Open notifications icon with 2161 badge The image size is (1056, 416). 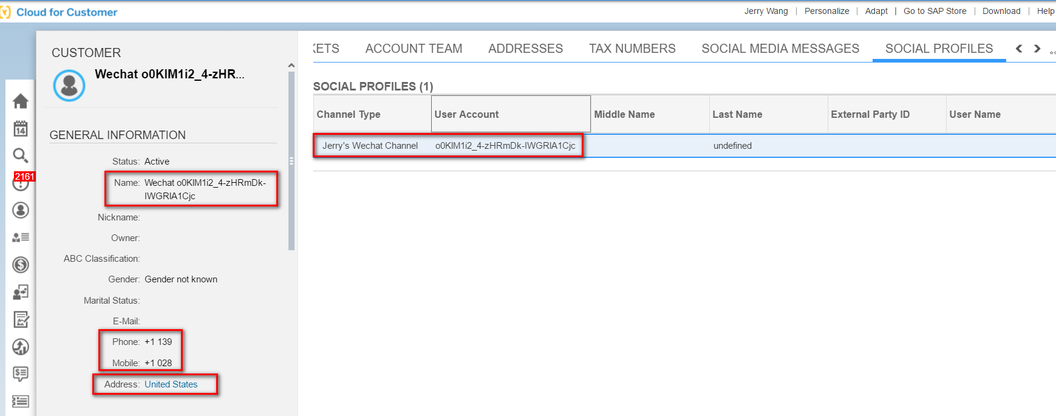(x=22, y=182)
